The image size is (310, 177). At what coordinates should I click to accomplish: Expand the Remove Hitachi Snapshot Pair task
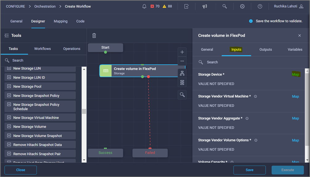point(9,154)
